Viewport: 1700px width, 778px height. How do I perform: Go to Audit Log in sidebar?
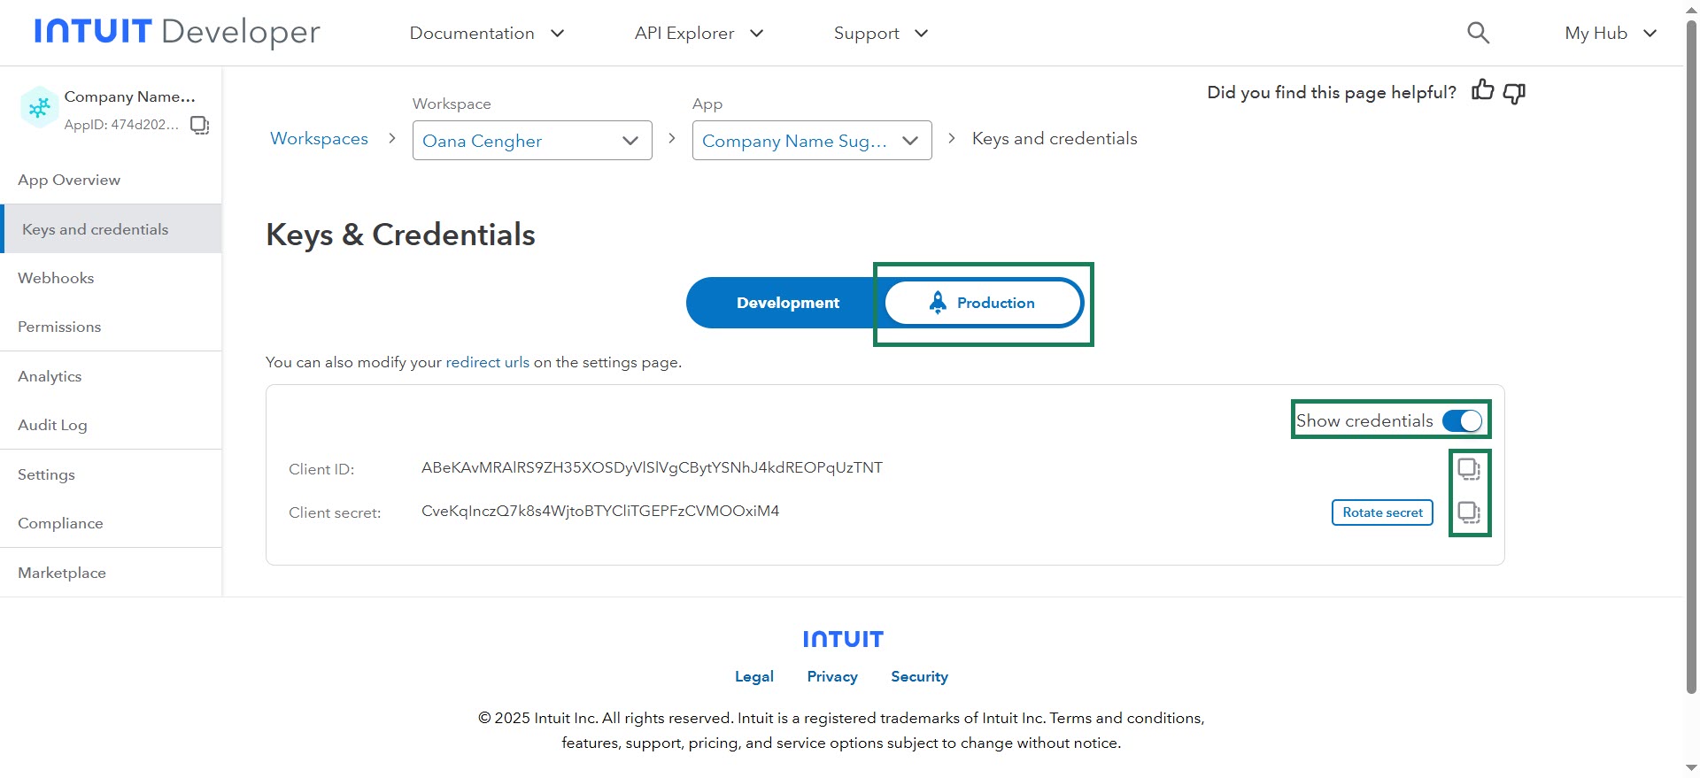[x=52, y=425]
